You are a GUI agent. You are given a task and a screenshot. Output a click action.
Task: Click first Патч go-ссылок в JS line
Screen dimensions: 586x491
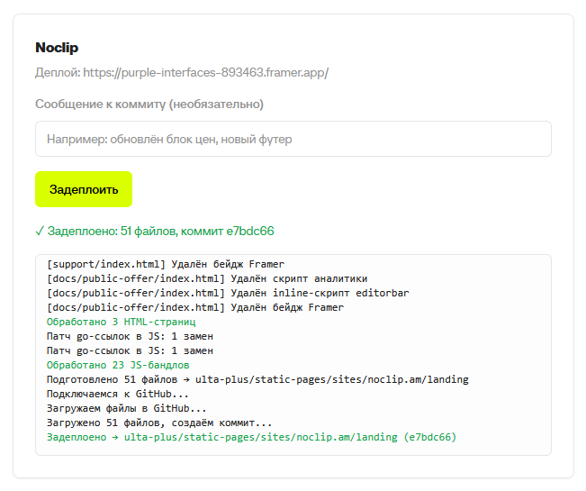130,336
